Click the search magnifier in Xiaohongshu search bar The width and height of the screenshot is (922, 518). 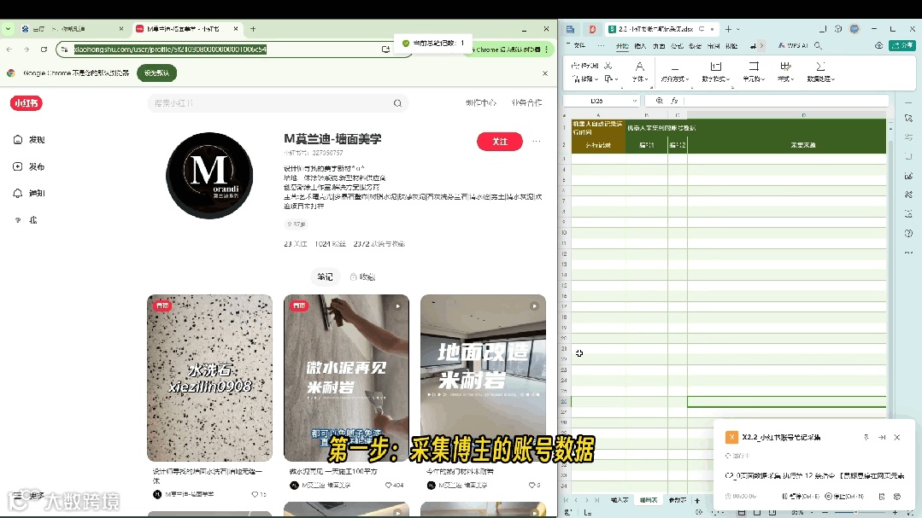[x=397, y=102]
